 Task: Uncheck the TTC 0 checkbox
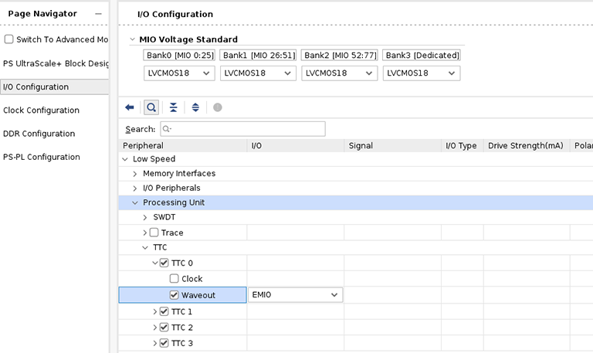click(x=164, y=263)
